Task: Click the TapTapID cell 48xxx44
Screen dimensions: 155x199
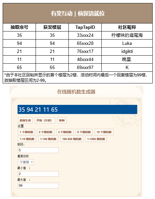Action: (x=85, y=59)
